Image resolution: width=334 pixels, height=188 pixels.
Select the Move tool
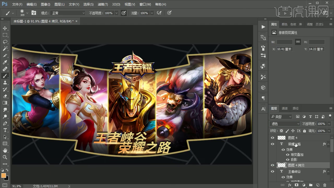tap(5, 28)
